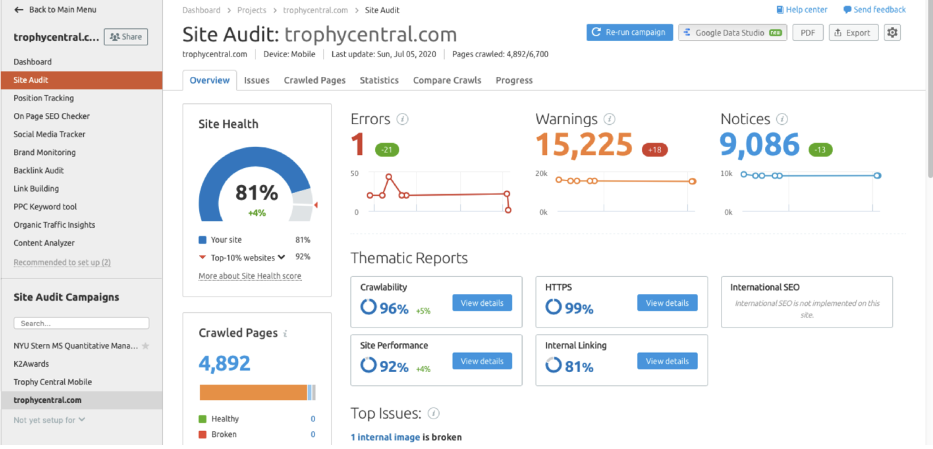Viewport: 933px width, 449px height.
Task: Click the orange crawled pages bar
Action: point(253,393)
